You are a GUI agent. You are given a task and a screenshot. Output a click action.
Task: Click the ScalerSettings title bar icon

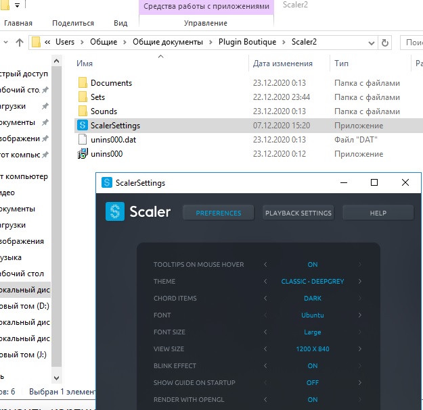107,183
